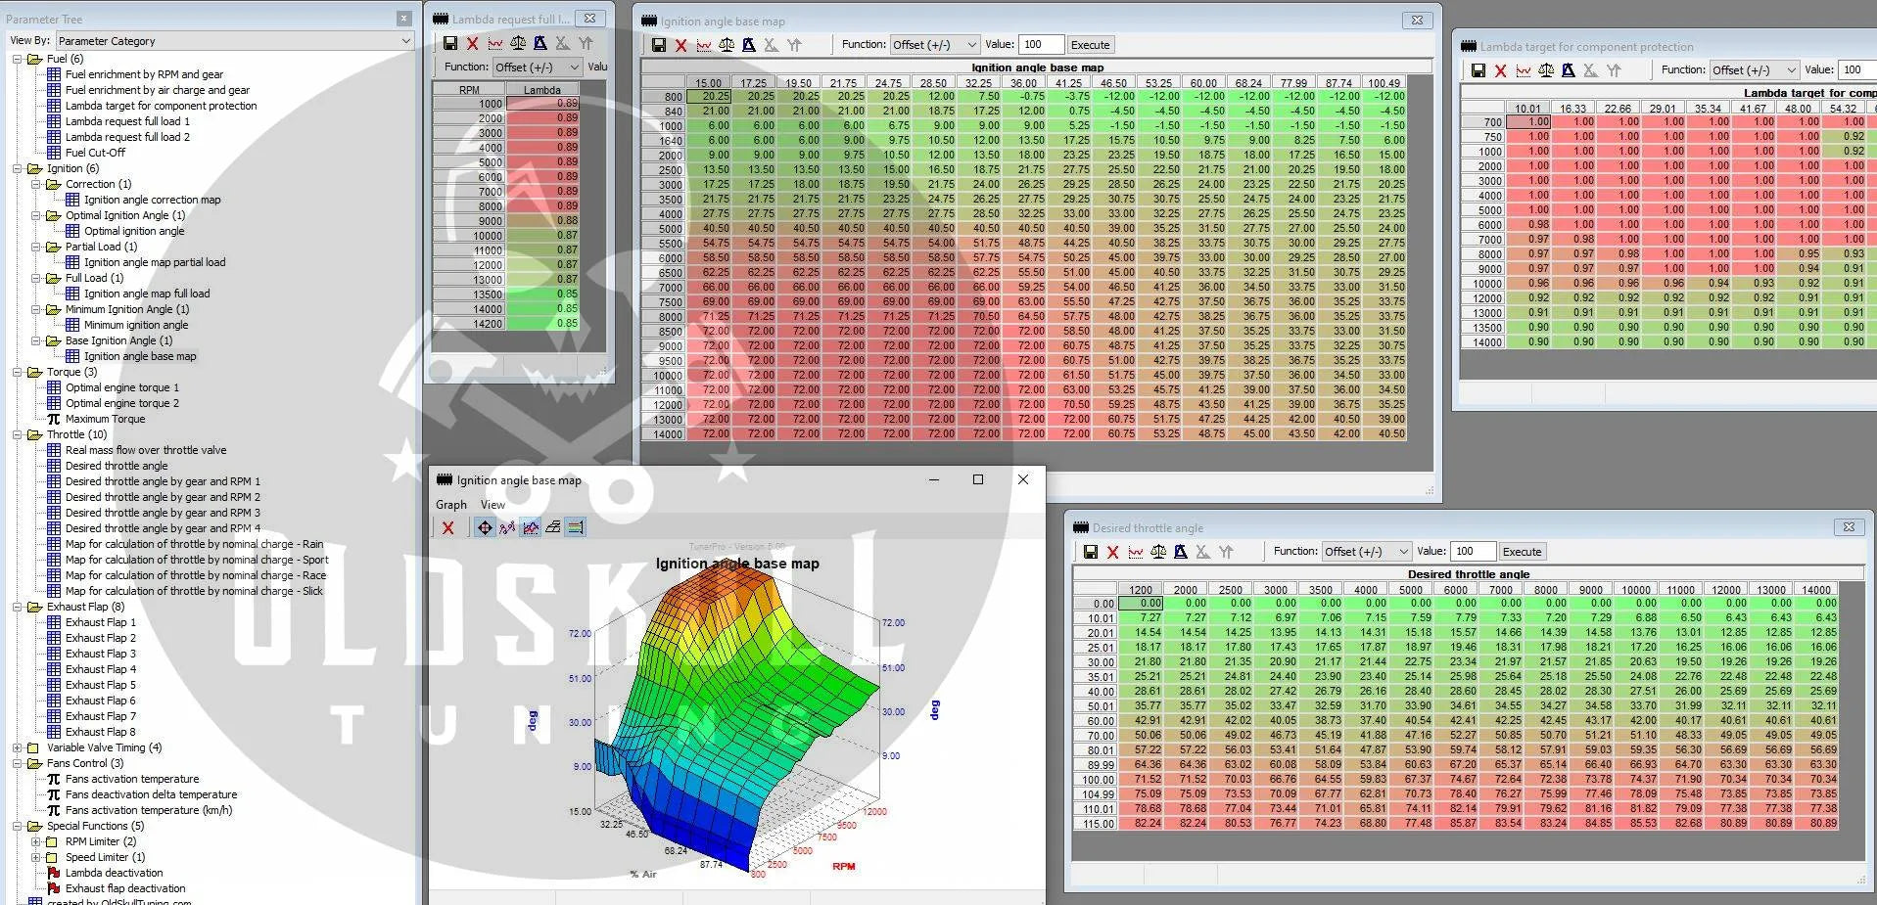The height and width of the screenshot is (905, 1877).
Task: Click the Lambda deactivation flag icon in tree
Action: pos(54,873)
